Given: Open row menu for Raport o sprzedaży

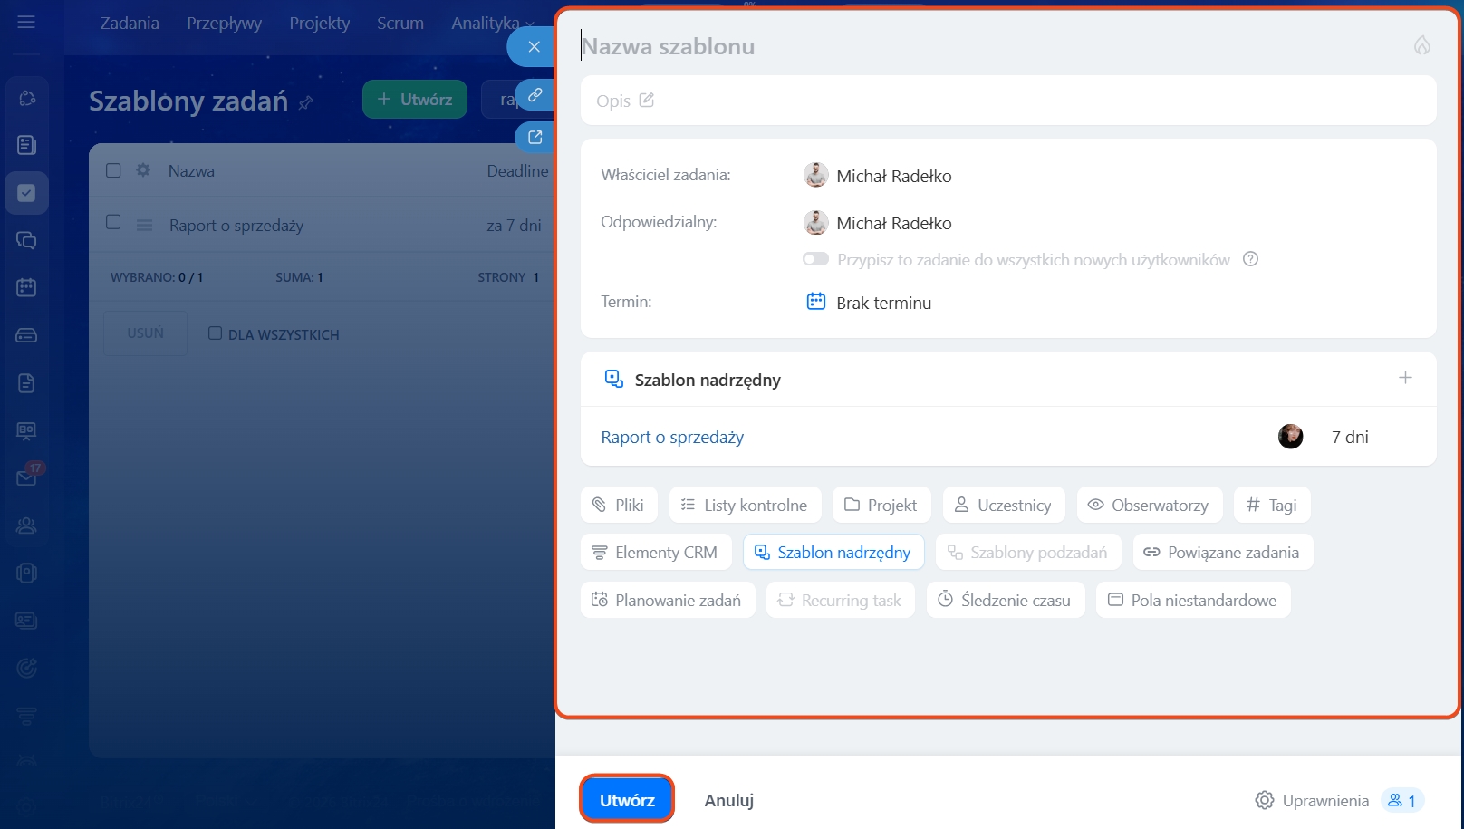Looking at the screenshot, I should click(144, 225).
